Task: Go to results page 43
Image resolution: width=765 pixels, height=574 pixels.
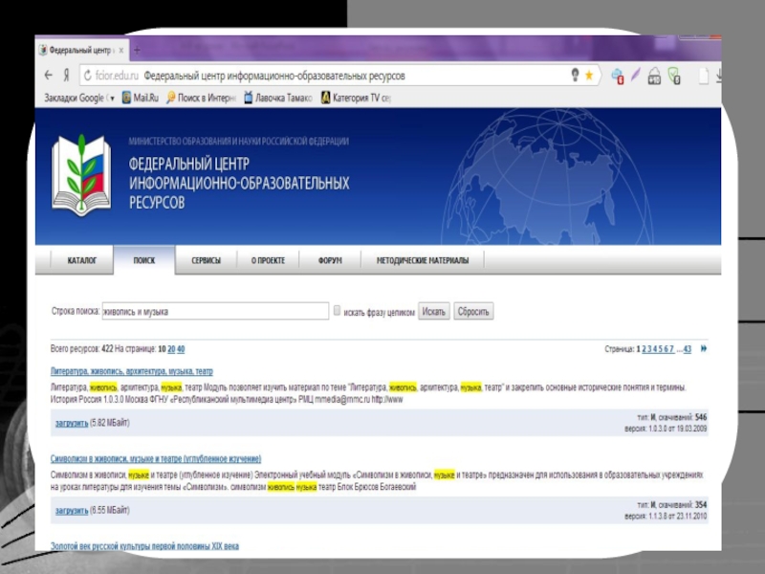Action: [687, 349]
